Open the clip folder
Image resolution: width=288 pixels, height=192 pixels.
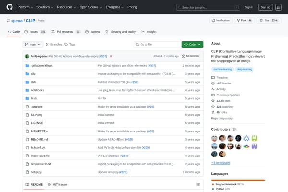[x=33, y=74]
